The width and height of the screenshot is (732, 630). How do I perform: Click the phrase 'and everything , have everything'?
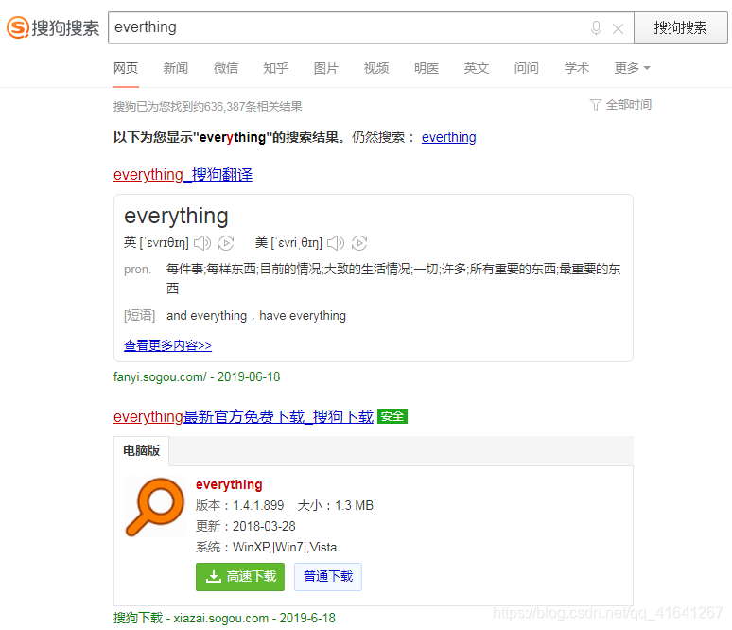(x=256, y=316)
